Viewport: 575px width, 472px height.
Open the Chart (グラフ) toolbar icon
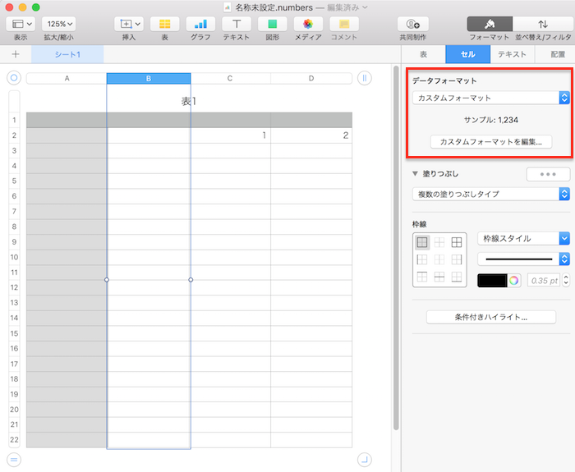coord(200,25)
